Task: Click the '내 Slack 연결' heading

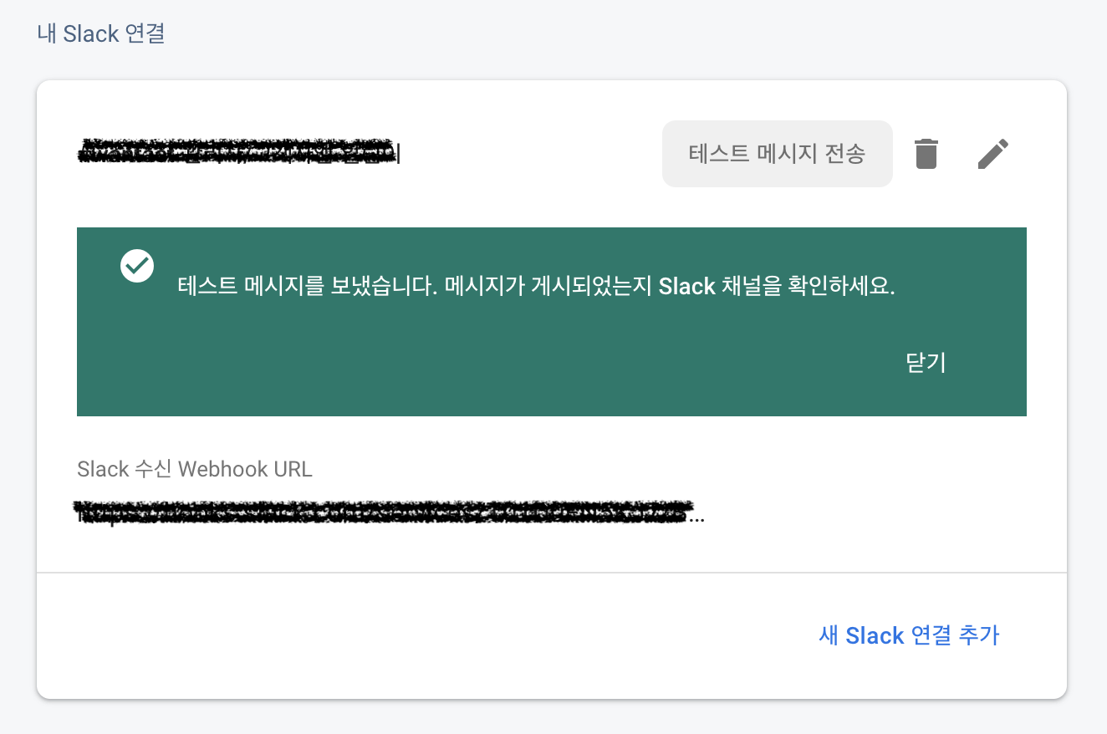Action: click(x=101, y=34)
